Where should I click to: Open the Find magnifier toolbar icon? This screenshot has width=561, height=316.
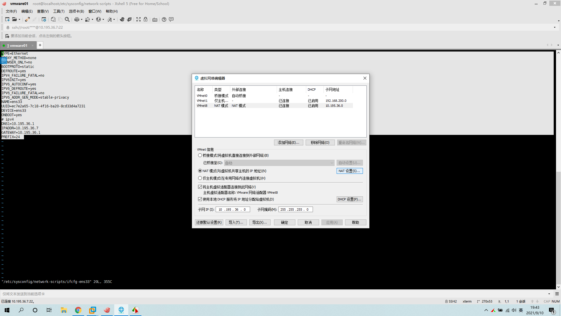pos(67,19)
